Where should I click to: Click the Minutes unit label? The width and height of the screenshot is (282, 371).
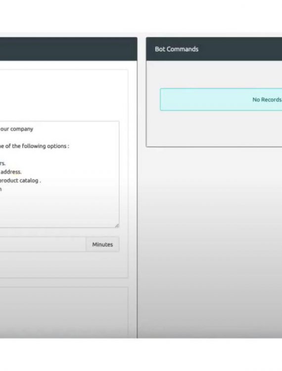click(x=102, y=244)
